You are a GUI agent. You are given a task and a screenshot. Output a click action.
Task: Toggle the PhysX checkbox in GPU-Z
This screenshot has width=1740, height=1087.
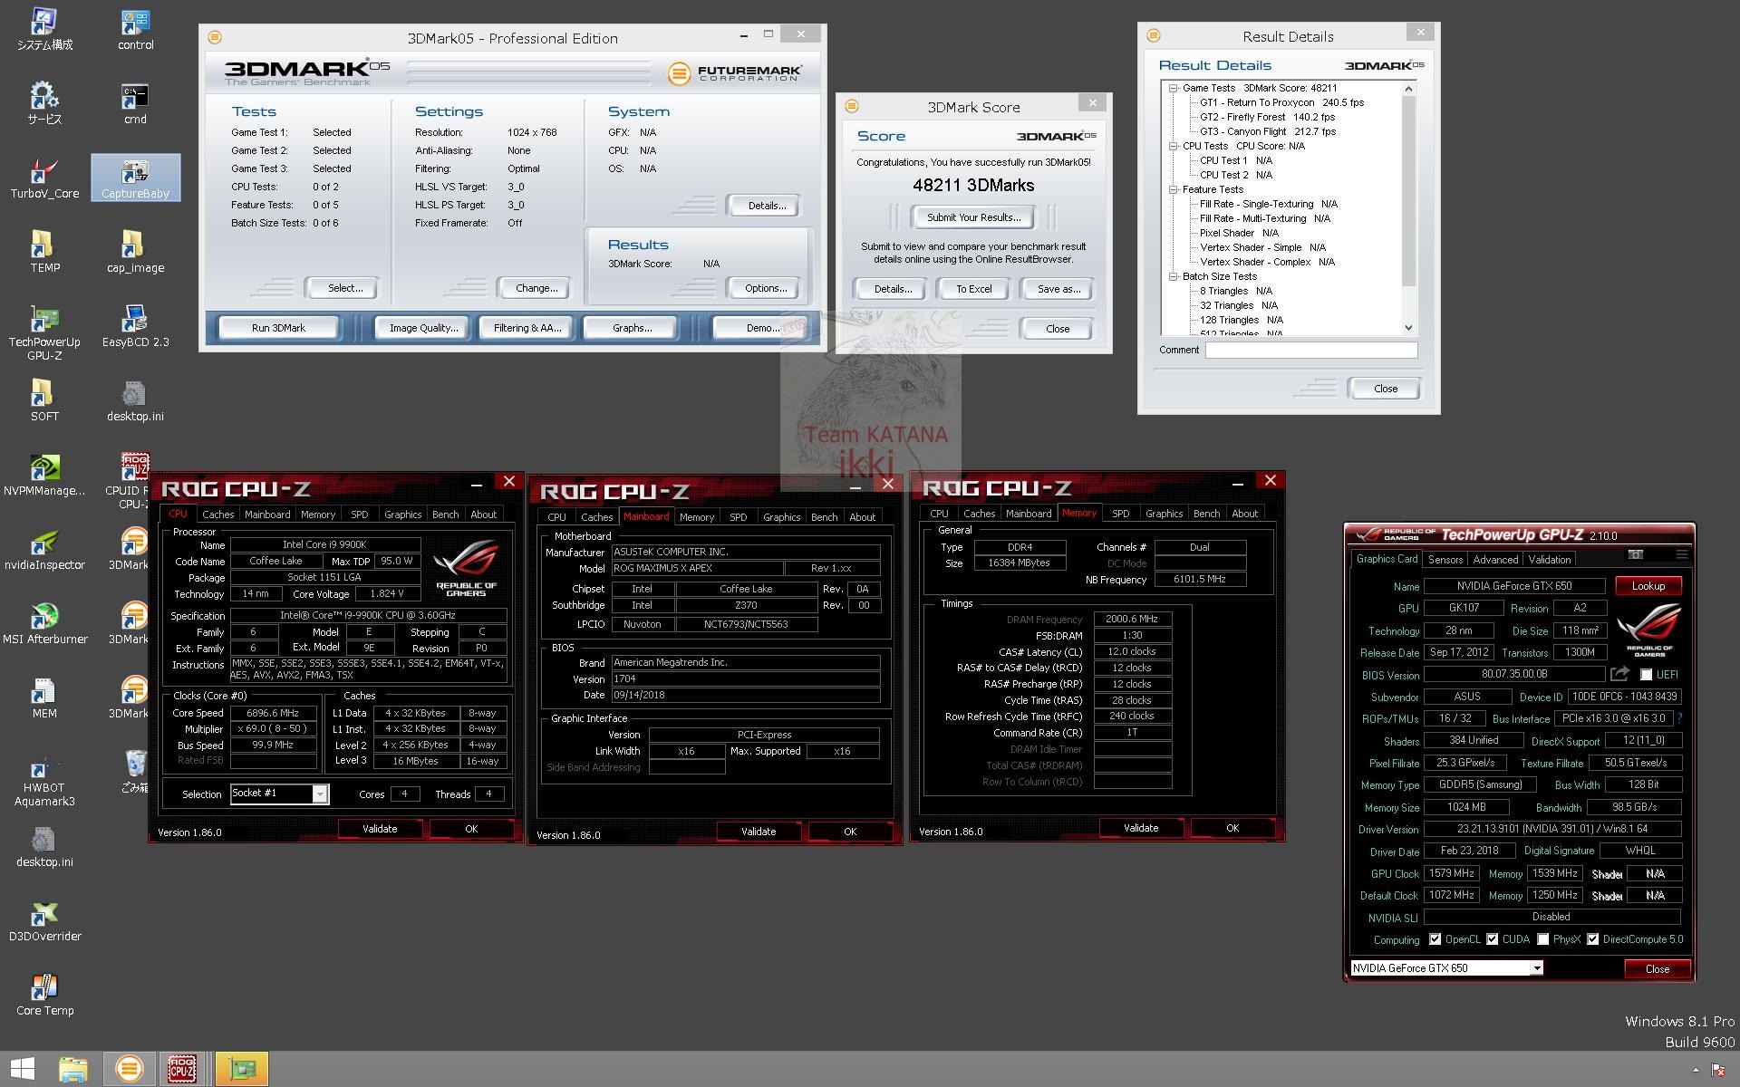(1542, 939)
